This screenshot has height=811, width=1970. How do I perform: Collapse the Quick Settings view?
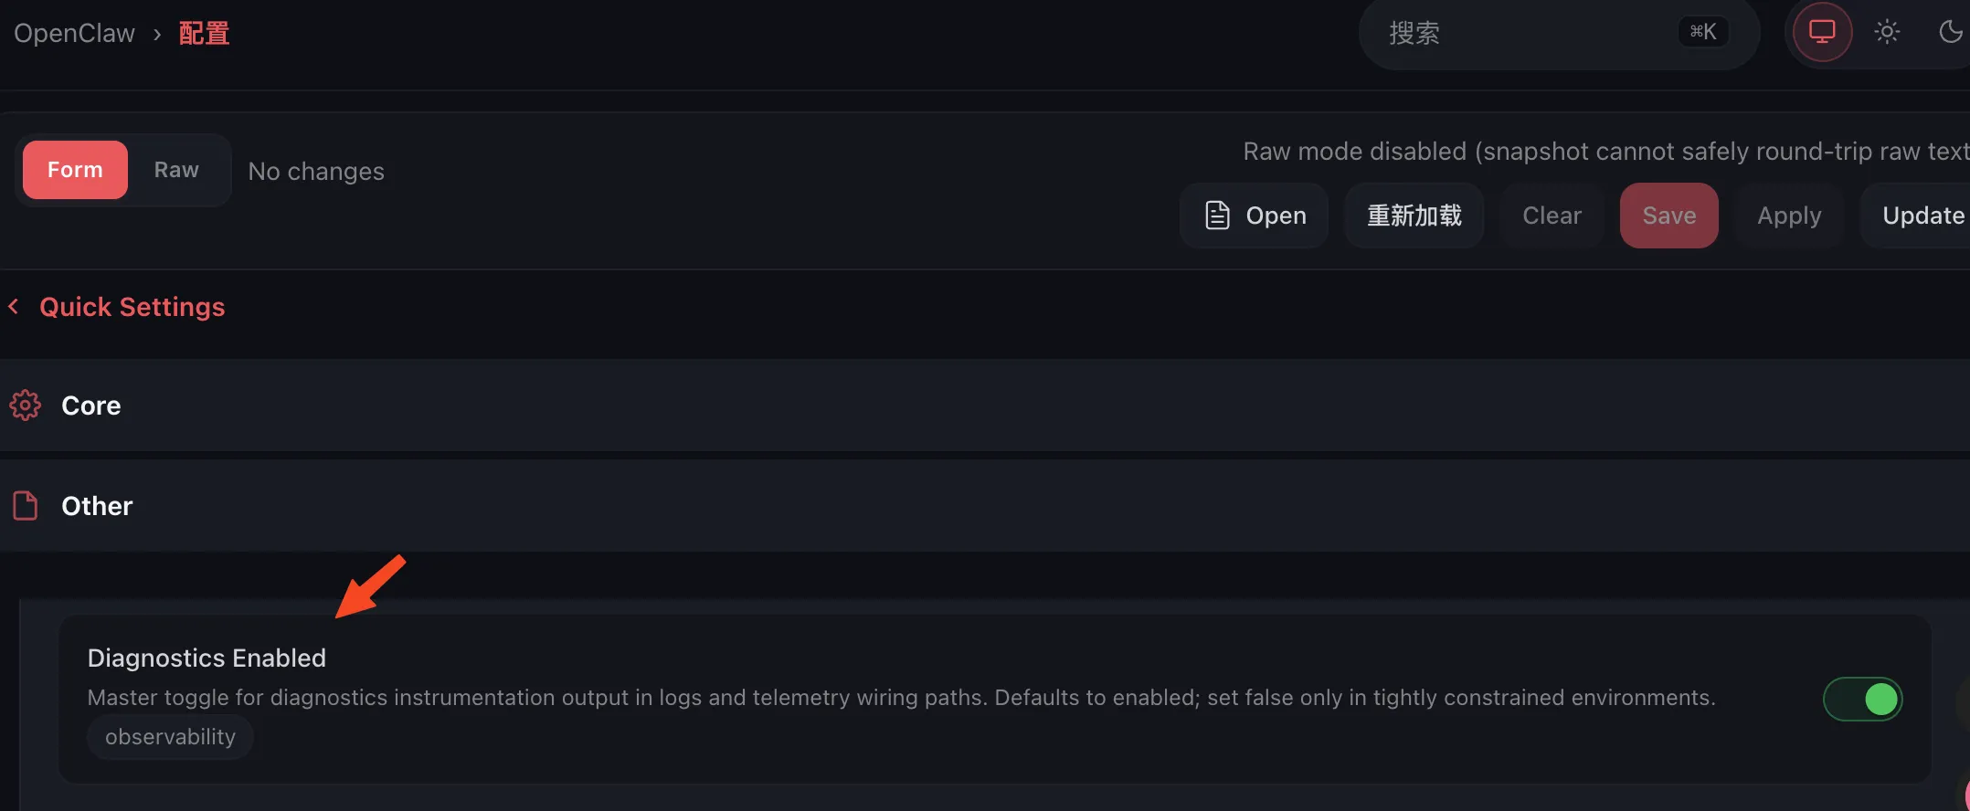(x=131, y=306)
